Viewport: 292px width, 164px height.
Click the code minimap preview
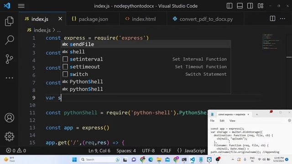(x=271, y=41)
